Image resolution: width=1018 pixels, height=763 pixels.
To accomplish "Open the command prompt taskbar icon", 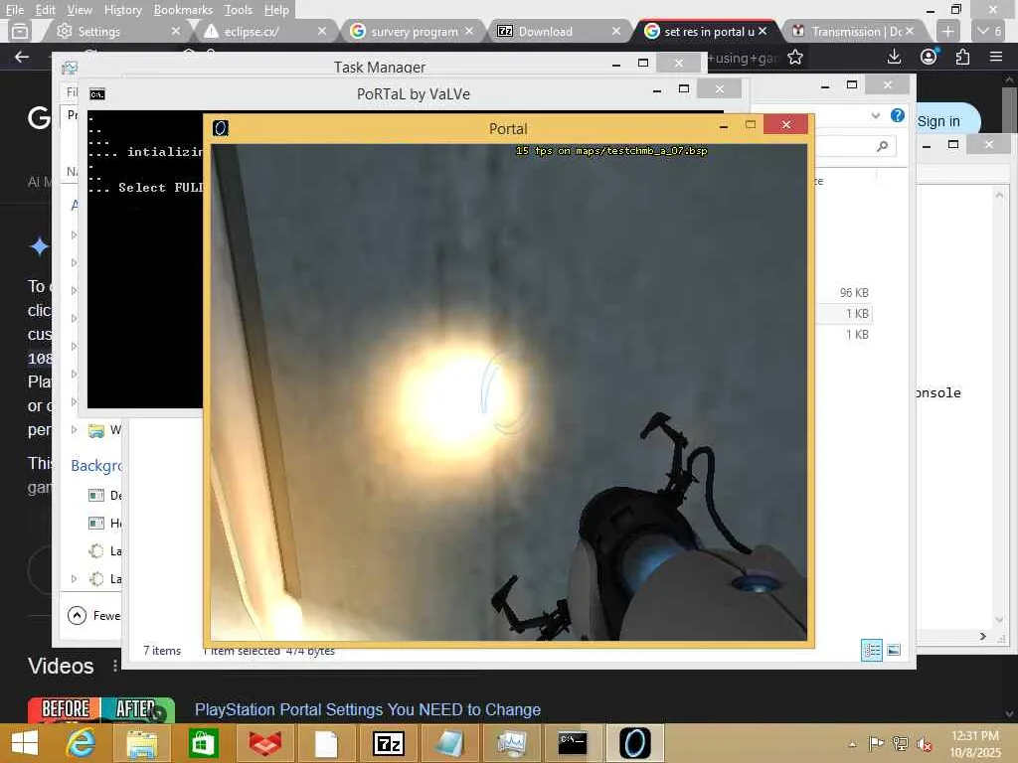I will click(x=573, y=743).
